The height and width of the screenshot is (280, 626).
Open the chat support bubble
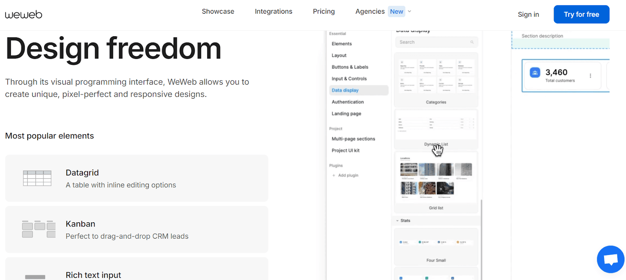610,259
